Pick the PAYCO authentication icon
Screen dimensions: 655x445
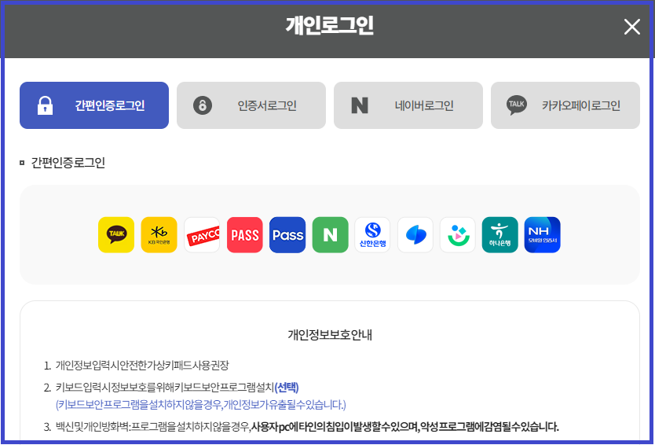[x=202, y=235]
